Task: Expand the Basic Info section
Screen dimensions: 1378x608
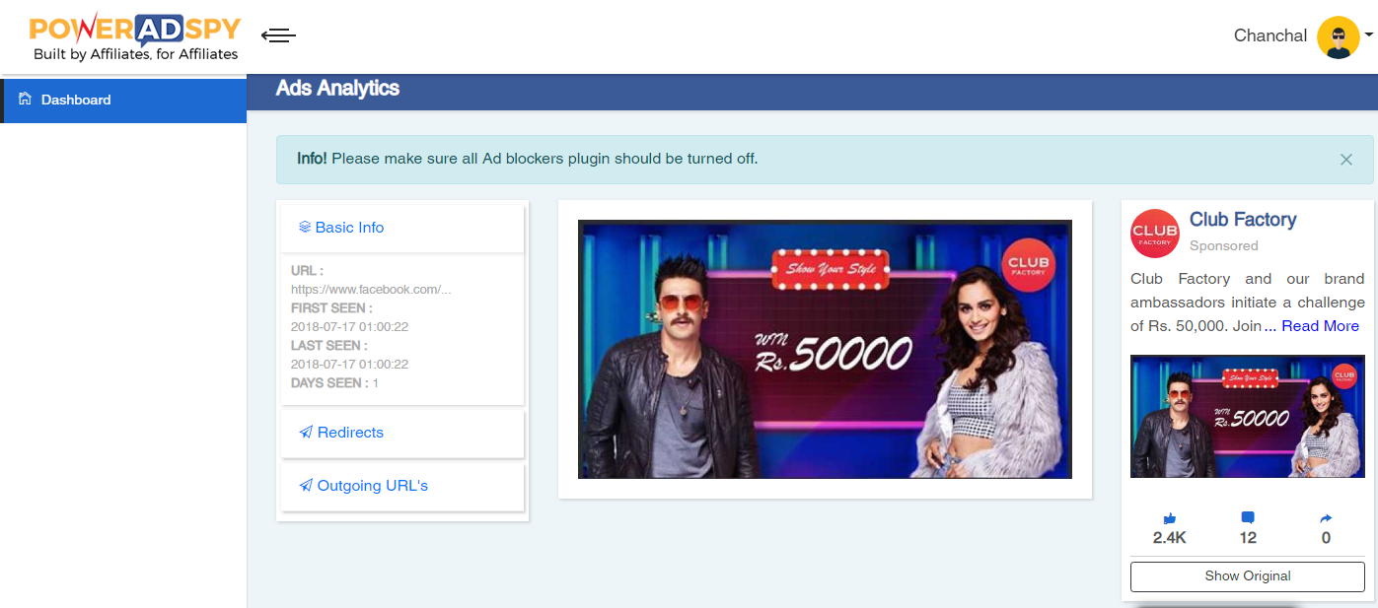Action: click(x=402, y=228)
